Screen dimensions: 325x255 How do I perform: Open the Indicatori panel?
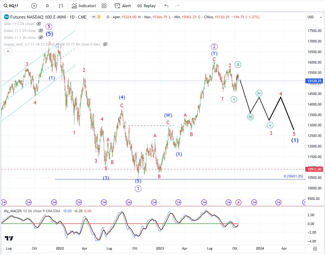point(84,6)
